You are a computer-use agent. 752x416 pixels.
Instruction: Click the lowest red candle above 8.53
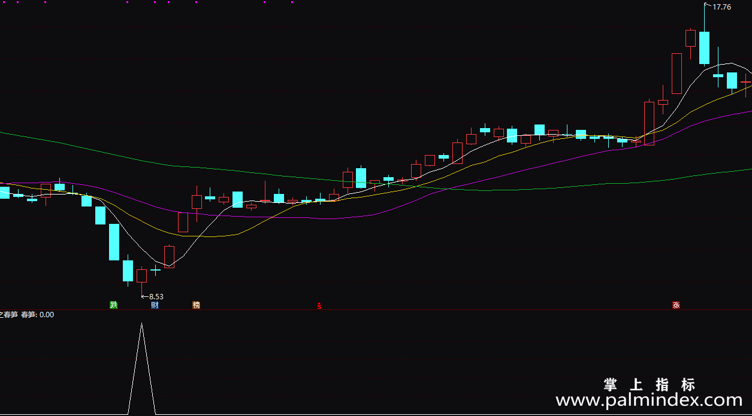pyautogui.click(x=141, y=276)
